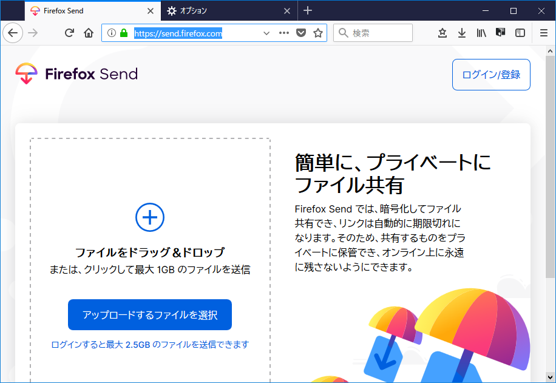
Task: Click scrollbar up arrow
Action: (551, 51)
